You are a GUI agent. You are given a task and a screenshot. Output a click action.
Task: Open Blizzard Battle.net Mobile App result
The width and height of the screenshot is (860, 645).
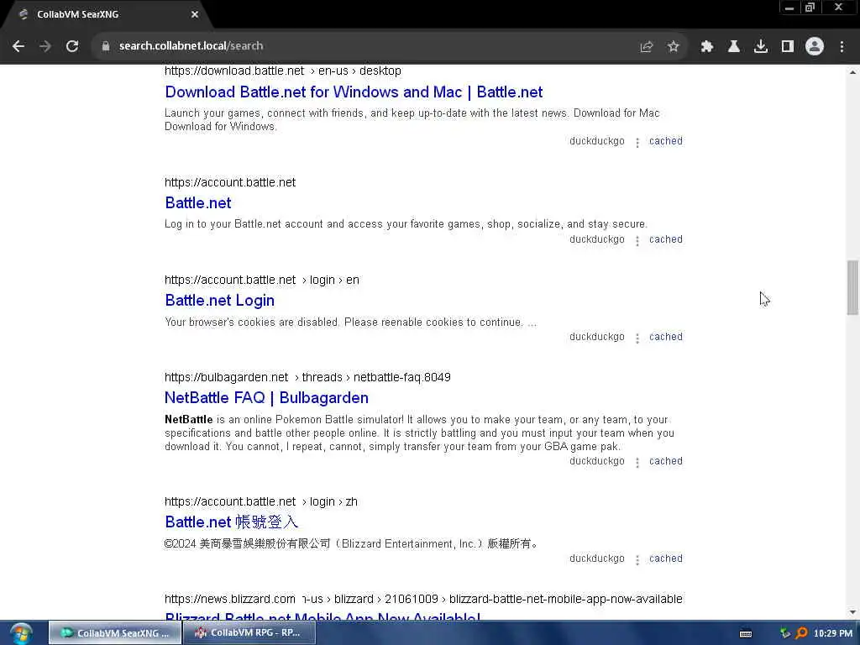[322, 616]
